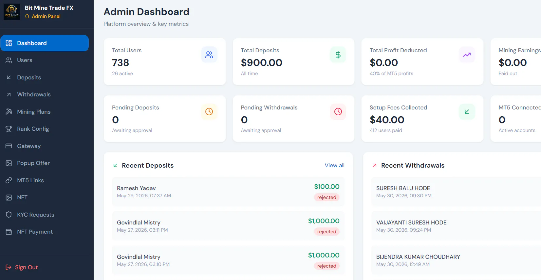
Task: Click the rejected badge on Ramesh Yadav's deposit
Action: (326, 197)
